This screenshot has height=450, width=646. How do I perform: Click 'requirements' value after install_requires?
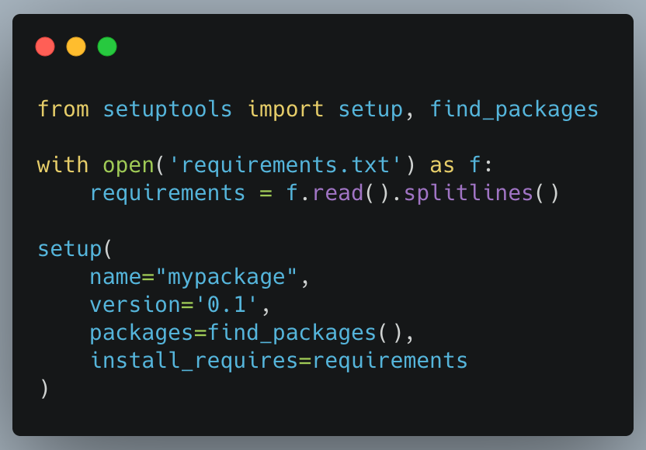(x=390, y=361)
